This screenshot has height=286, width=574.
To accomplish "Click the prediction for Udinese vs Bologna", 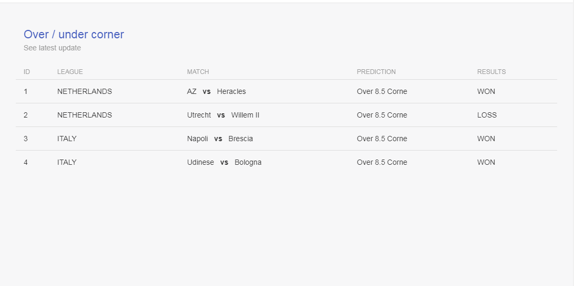I will tap(382, 162).
